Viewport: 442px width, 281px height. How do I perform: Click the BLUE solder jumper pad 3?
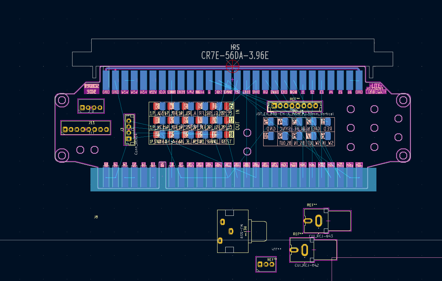(x=299, y=122)
